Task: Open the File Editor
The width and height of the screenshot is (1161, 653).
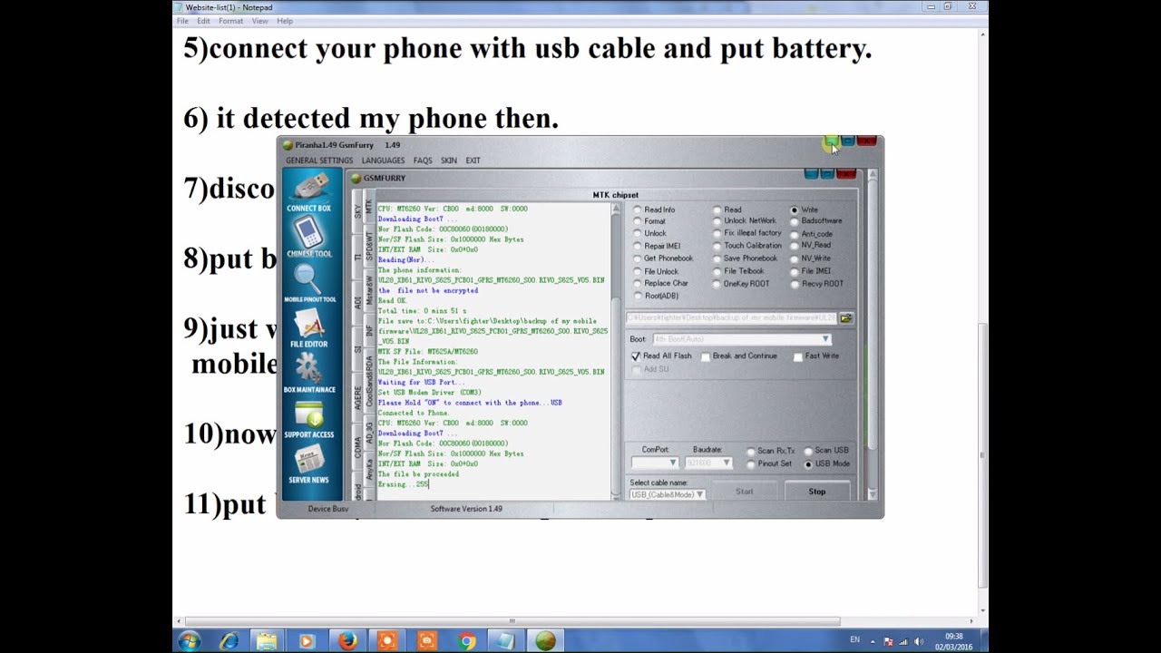Action: coord(309,328)
